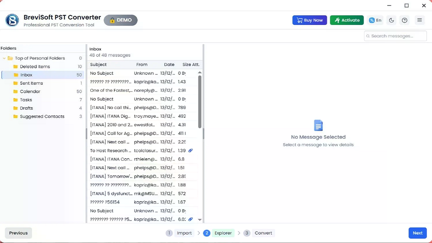
Task: Click the step 1 number circle
Action: pos(169,233)
